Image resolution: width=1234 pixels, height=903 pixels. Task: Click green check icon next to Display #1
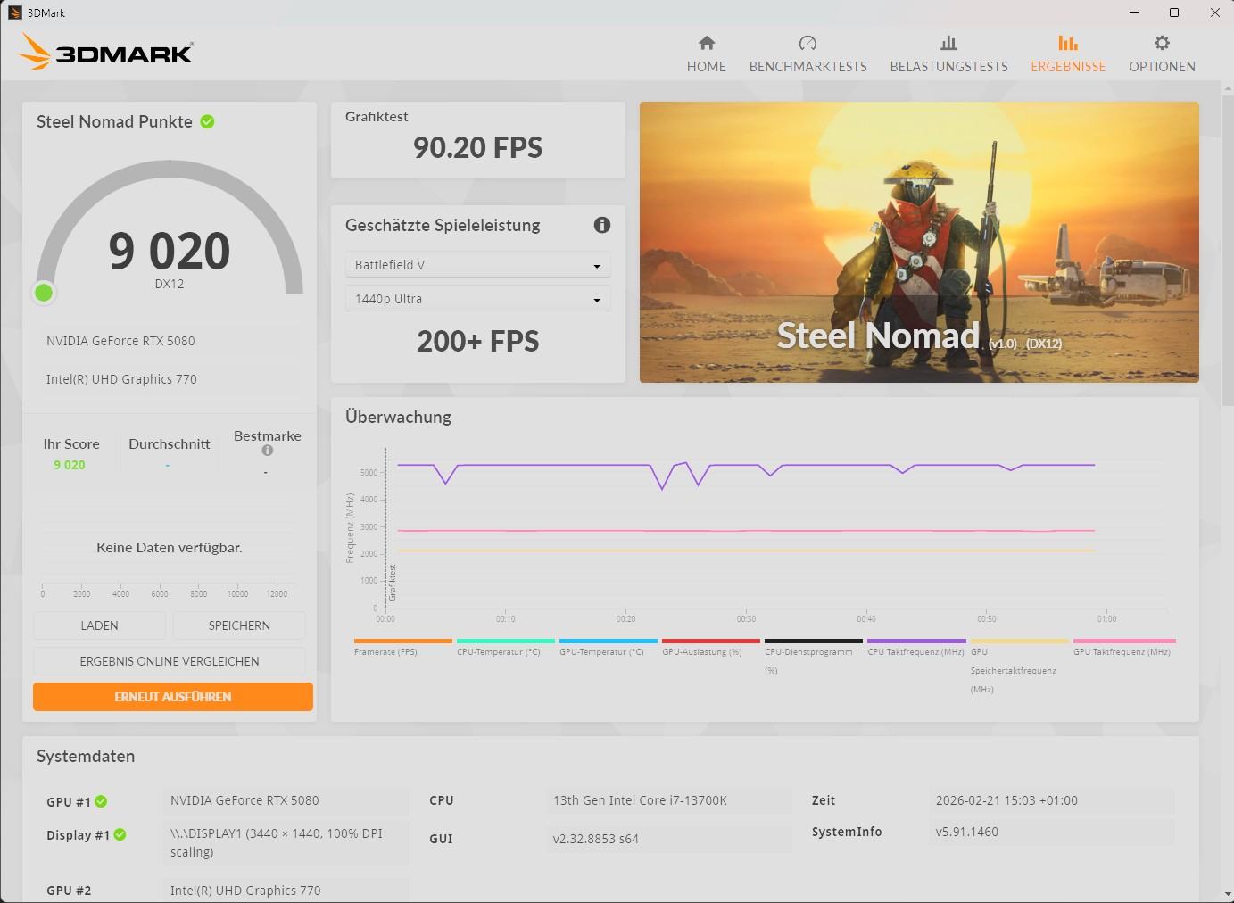(120, 834)
